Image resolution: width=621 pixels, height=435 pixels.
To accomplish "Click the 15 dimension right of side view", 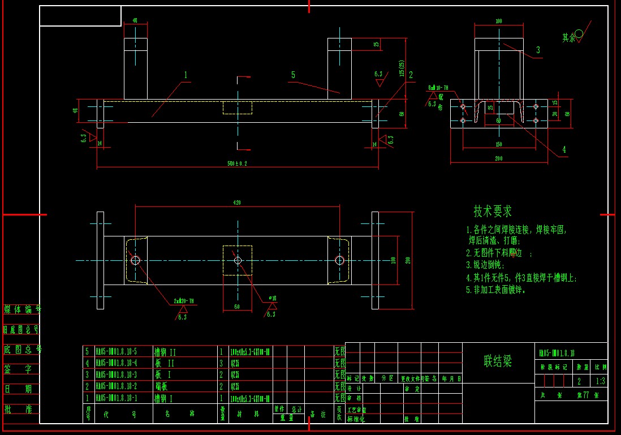I will (555, 102).
